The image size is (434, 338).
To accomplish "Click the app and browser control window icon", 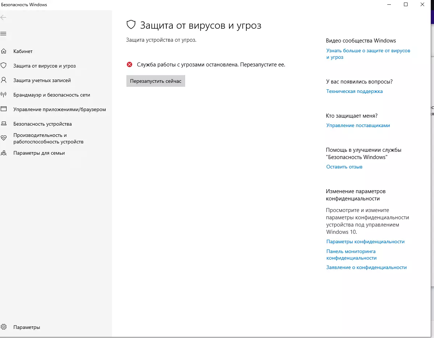I will coord(4,109).
